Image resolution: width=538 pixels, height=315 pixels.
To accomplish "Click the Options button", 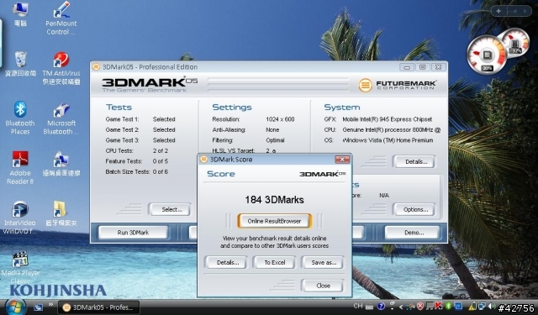I will 415,209.
